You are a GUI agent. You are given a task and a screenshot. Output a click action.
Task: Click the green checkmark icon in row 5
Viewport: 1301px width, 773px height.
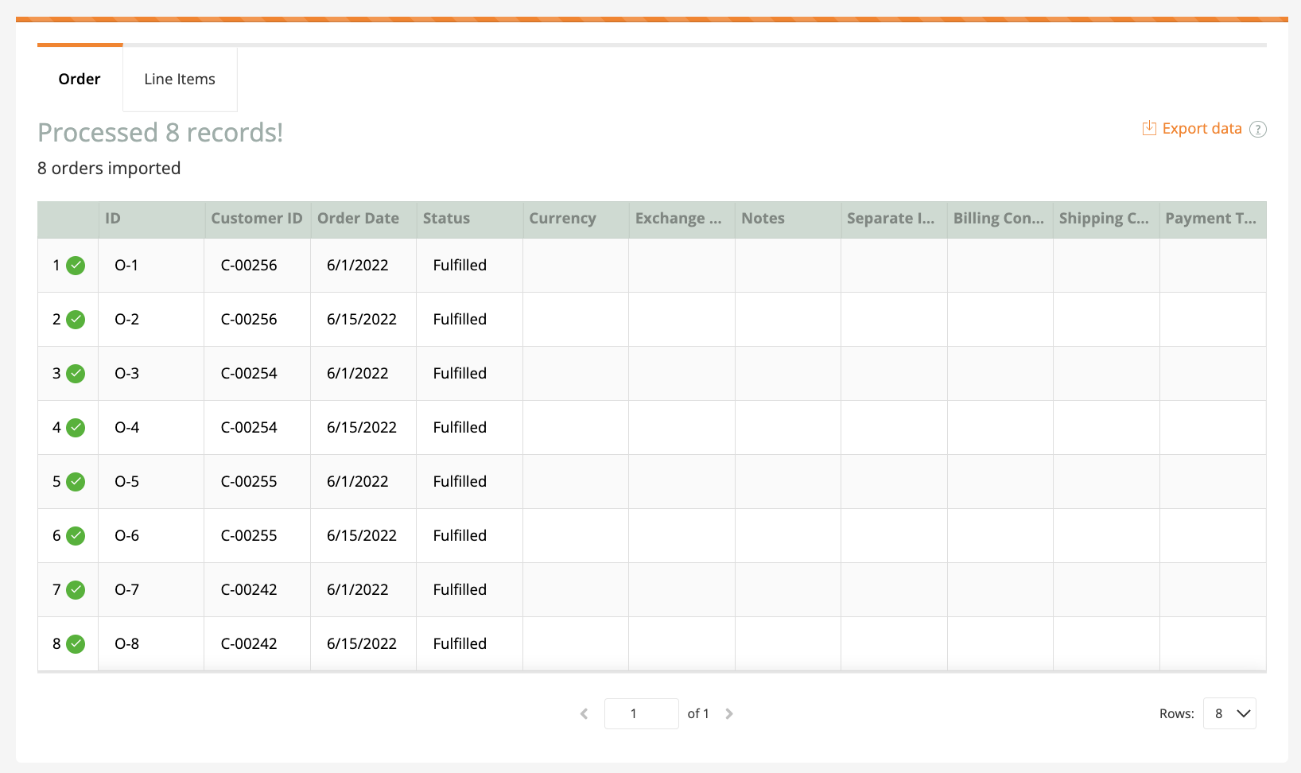click(x=76, y=482)
